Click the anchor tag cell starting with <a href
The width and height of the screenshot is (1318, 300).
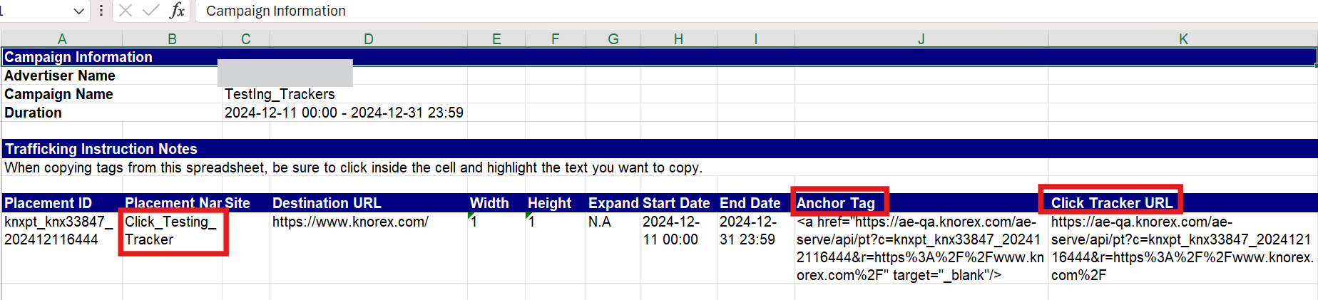point(919,248)
